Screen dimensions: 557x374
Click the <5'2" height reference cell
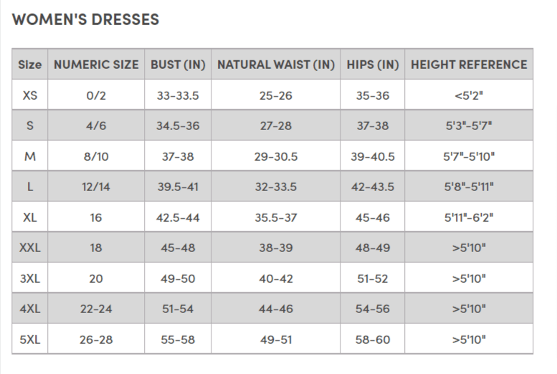469,95
